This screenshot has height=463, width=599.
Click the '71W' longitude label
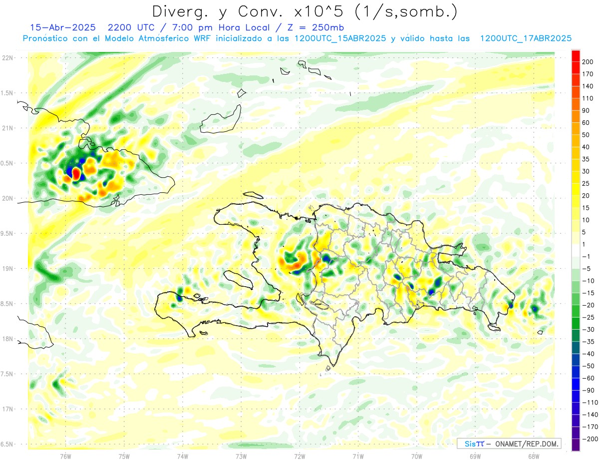click(x=358, y=456)
